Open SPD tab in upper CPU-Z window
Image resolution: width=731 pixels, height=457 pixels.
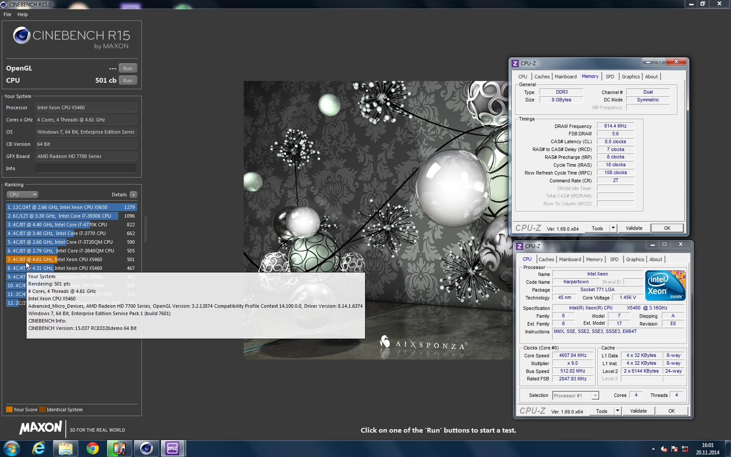pos(610,77)
